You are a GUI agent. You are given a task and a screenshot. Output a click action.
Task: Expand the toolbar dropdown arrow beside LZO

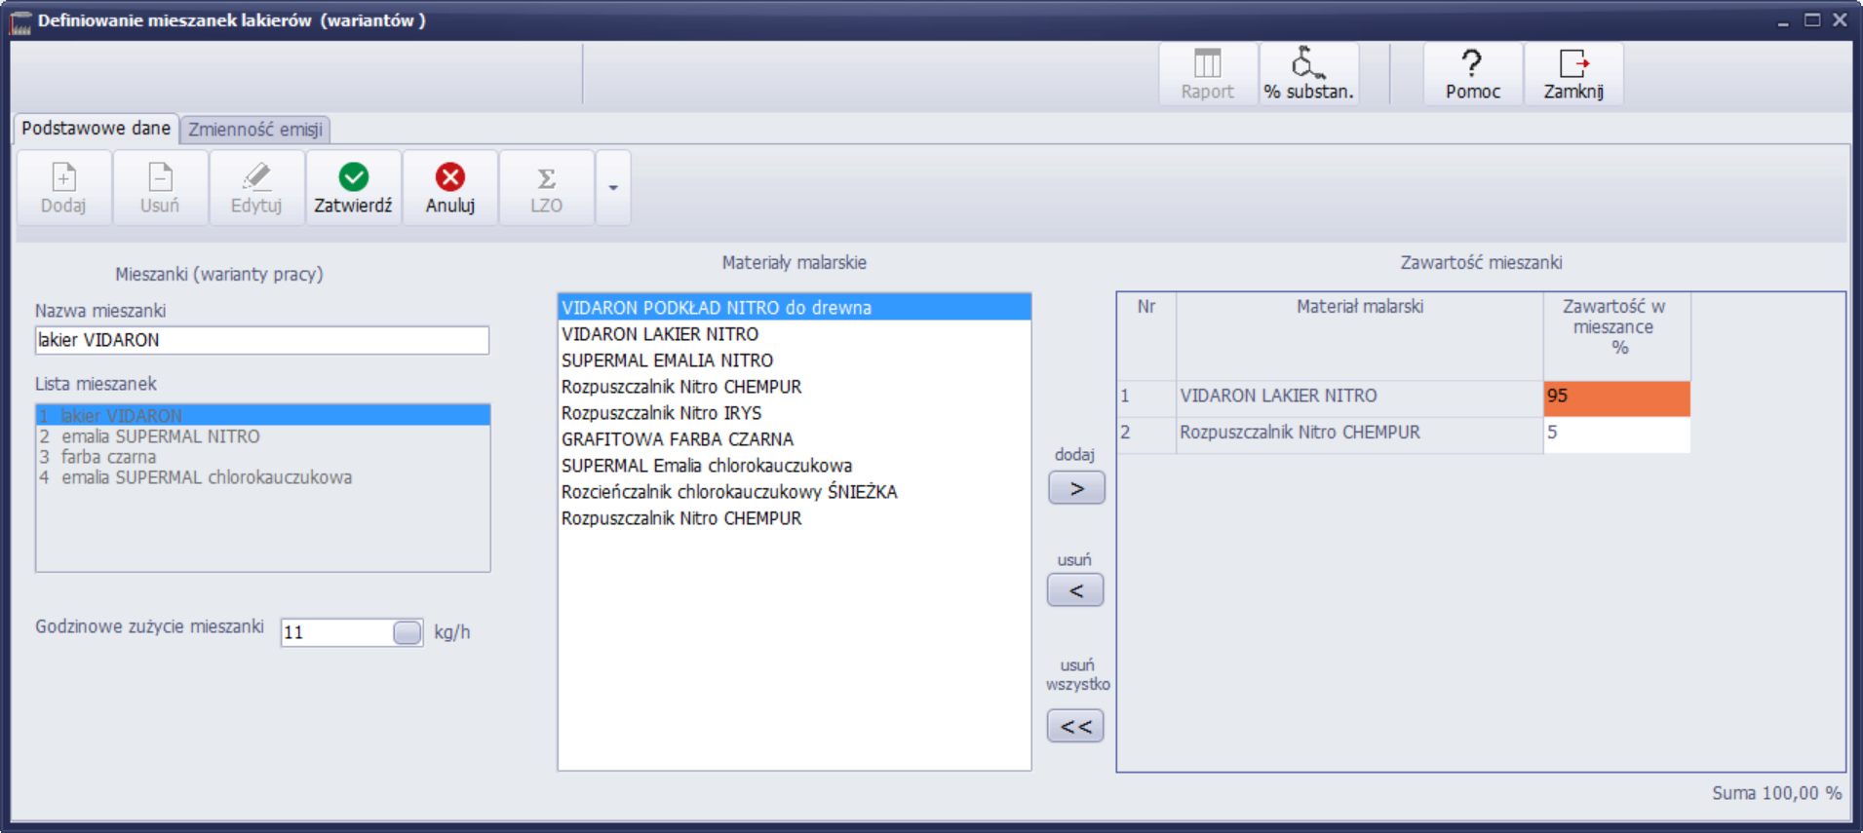tap(613, 188)
